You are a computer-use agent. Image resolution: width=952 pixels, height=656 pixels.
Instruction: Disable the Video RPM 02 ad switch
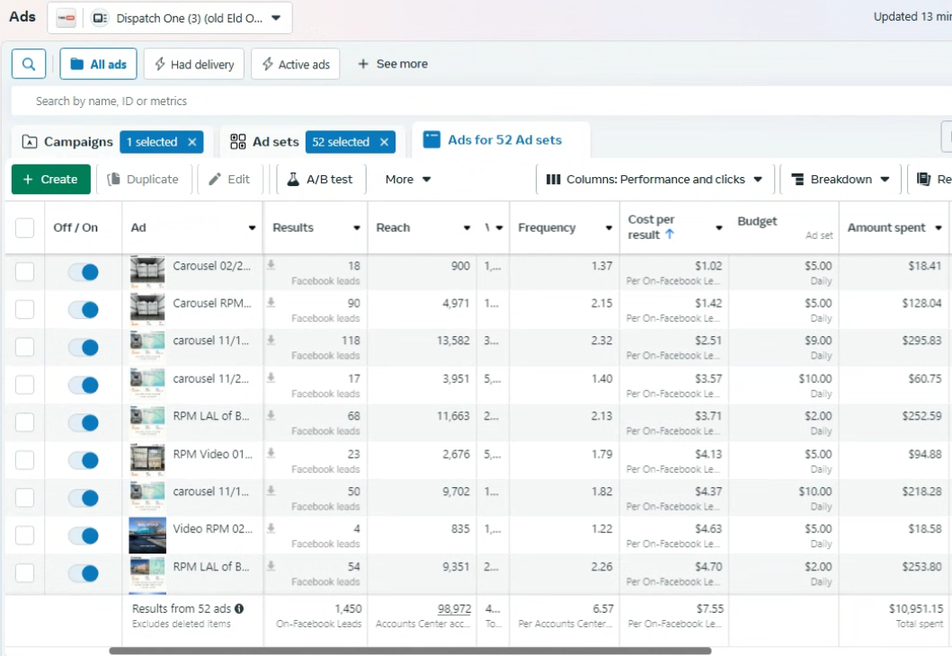tap(84, 536)
